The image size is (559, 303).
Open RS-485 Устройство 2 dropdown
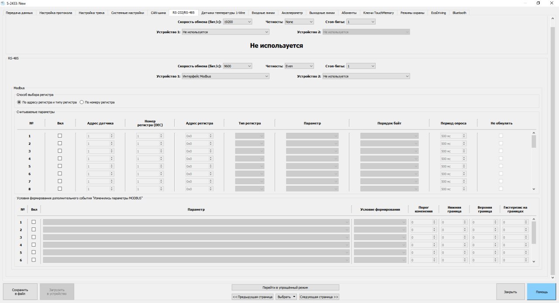coord(366,76)
